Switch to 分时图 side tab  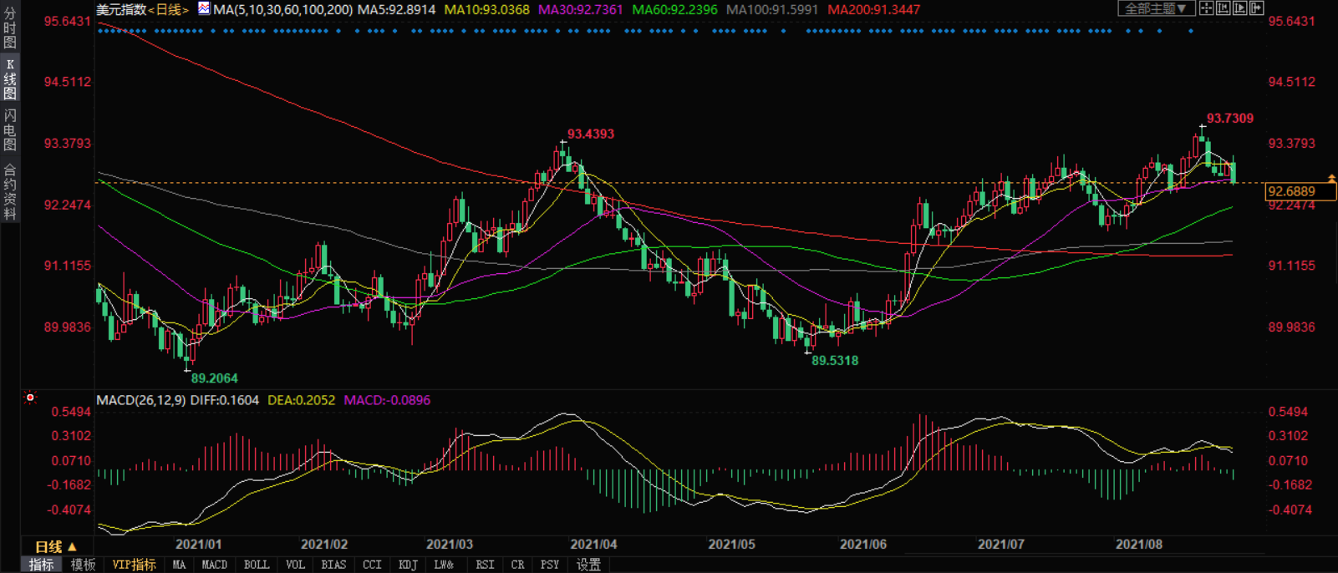pyautogui.click(x=10, y=28)
